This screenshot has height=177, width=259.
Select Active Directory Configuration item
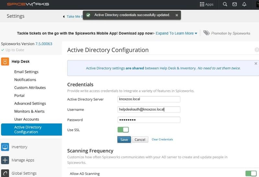click(x=31, y=130)
